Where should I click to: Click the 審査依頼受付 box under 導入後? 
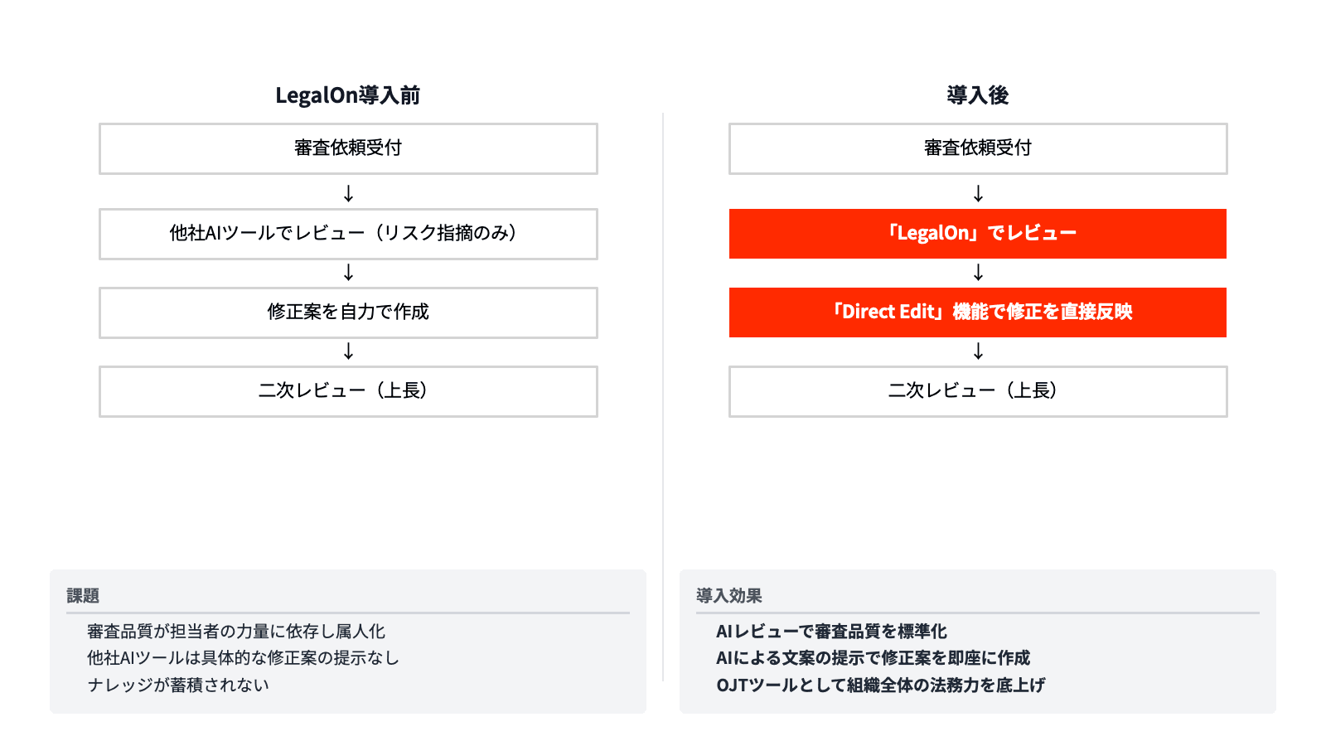[x=978, y=148]
